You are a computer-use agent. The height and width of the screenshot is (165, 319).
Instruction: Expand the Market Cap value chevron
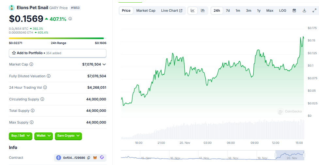pyautogui.click(x=104, y=65)
